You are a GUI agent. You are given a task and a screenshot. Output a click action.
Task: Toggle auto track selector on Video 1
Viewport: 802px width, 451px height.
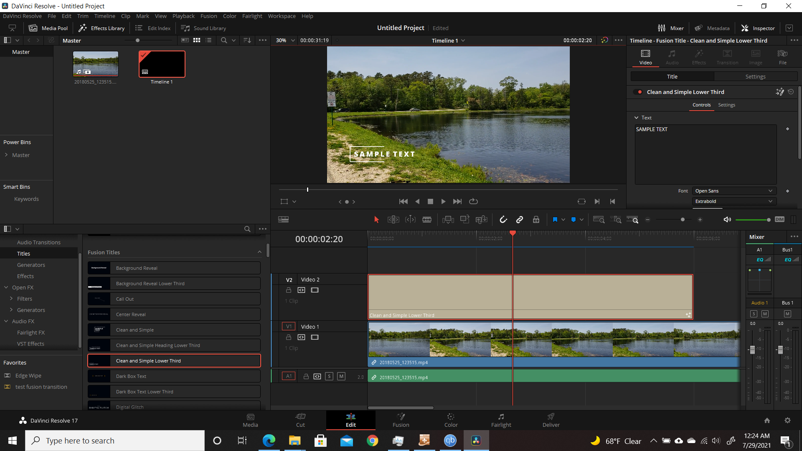click(301, 337)
